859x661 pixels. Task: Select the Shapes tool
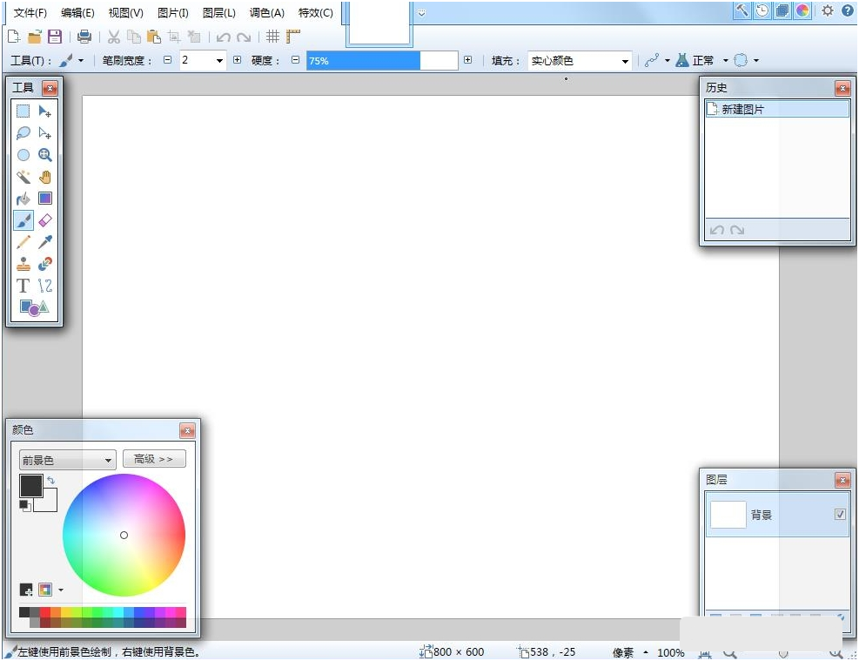[x=33, y=307]
